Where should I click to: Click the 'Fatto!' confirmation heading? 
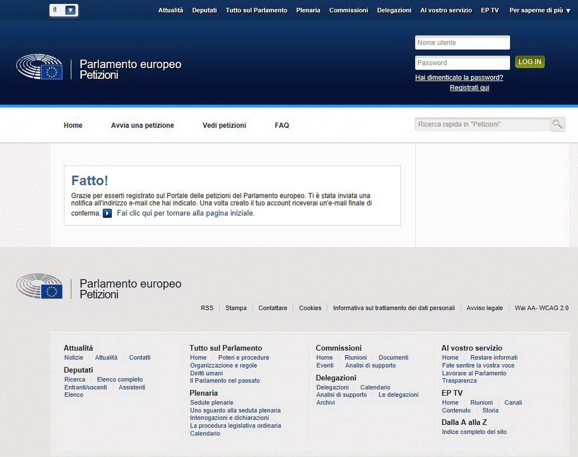90,181
